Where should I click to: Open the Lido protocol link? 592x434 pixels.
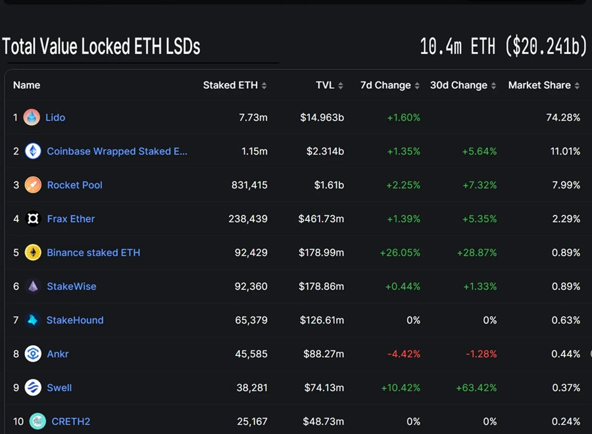click(x=55, y=117)
